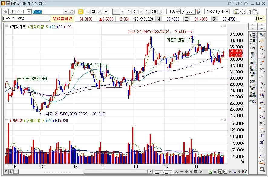The image size is (268, 177).
Task: Open the question mark help tool
Action: (262, 55)
